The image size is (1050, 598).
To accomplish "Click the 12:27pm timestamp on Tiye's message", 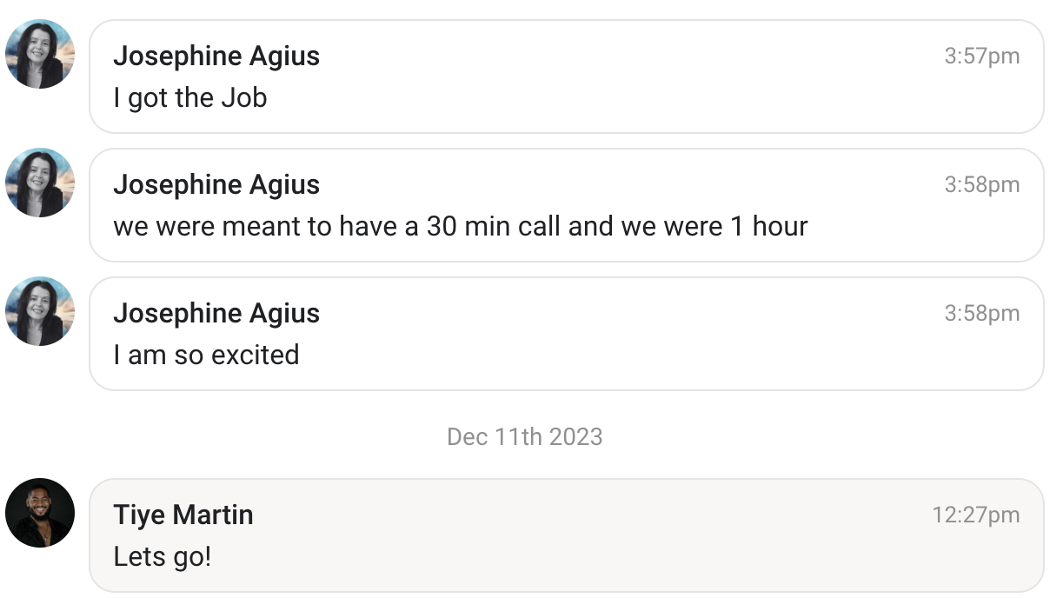I will click(x=975, y=515).
